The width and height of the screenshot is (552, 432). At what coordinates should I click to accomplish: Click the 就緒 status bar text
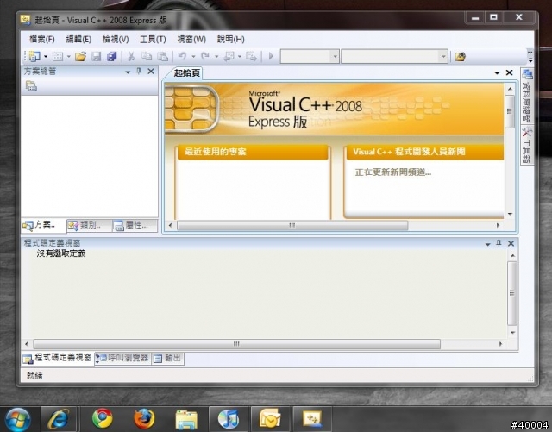pyautogui.click(x=34, y=376)
